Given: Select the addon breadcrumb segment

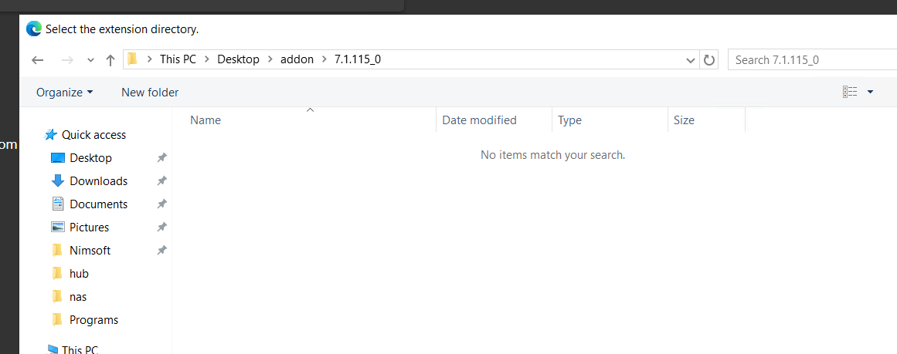Looking at the screenshot, I should (x=297, y=59).
